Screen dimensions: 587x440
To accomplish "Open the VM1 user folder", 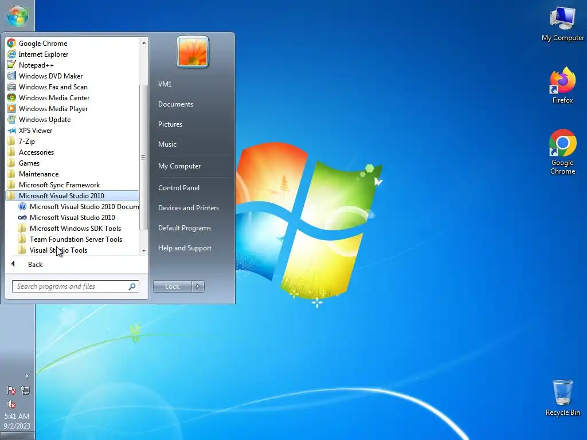I will coord(165,84).
